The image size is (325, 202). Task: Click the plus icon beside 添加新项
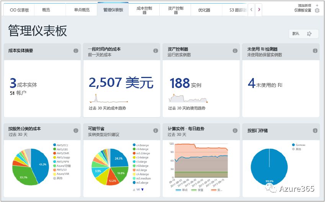click(x=317, y=5)
